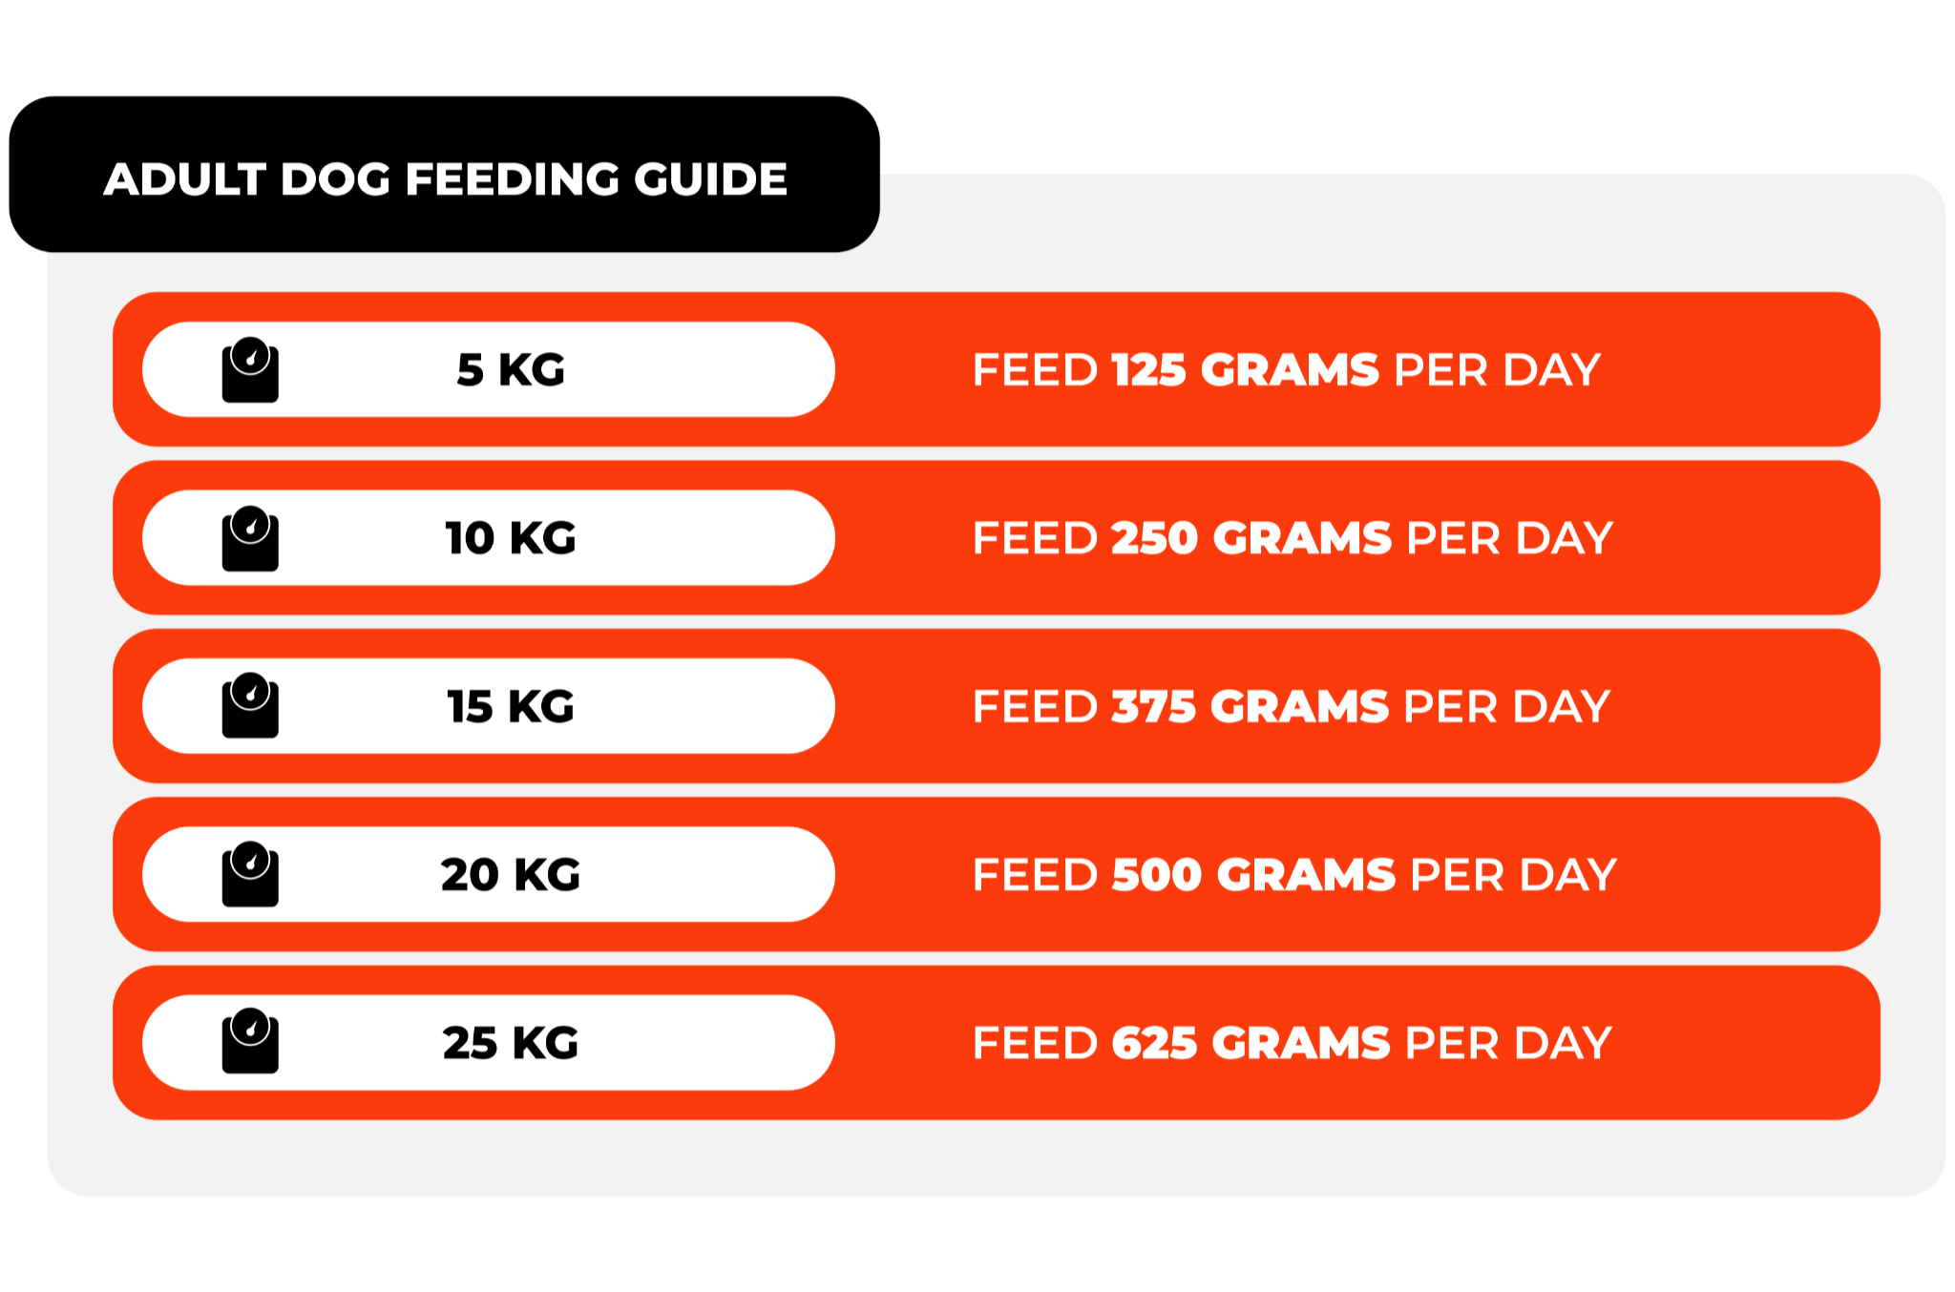Click the scale icon beside 10 KG
This screenshot has height=1292, width=1955.
coord(250,538)
